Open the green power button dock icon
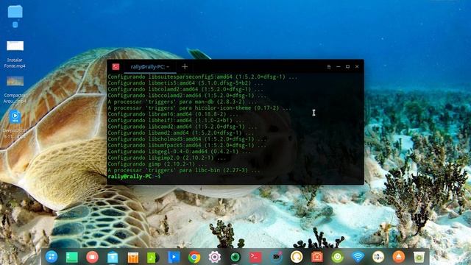Screen dimensions: 471x265 pyautogui.click(x=337, y=257)
